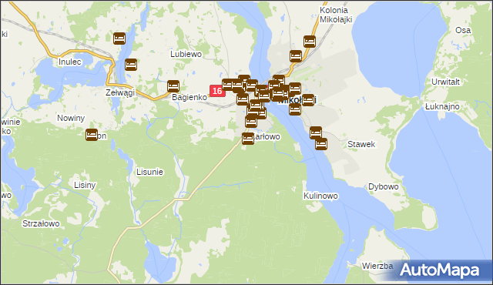Click the Urwitałt village label
This screenshot has height=285, width=493.
[x=445, y=82]
